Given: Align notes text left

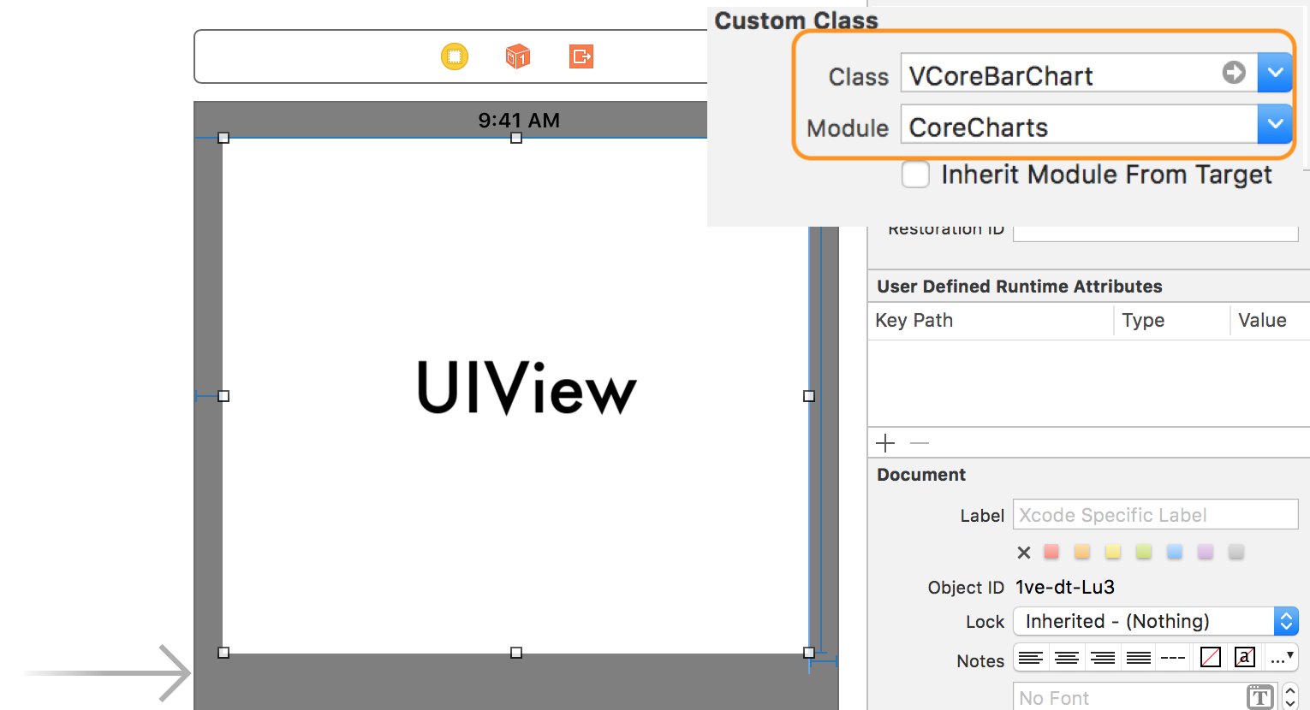Looking at the screenshot, I should pyautogui.click(x=1031, y=658).
